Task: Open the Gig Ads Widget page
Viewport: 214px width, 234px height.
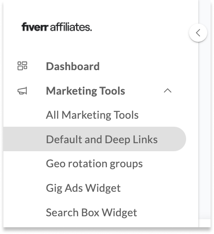Action: point(83,188)
